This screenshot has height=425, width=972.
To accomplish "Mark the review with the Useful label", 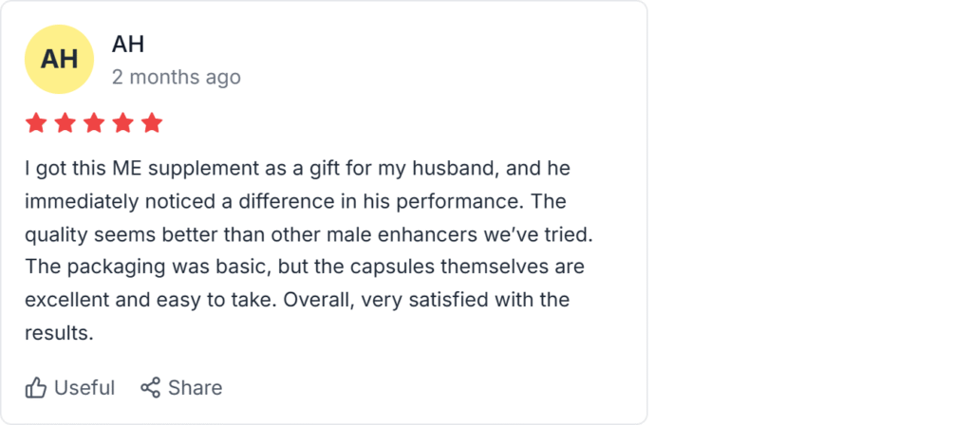I will [84, 388].
